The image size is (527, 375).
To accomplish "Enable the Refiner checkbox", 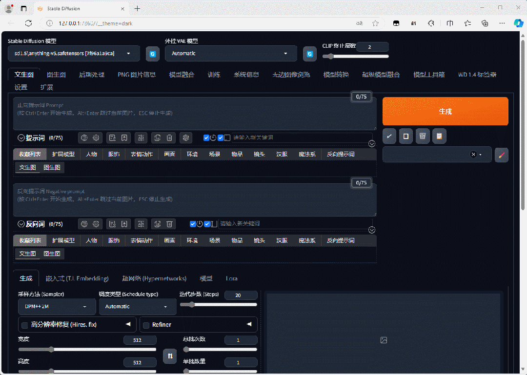I will click(x=146, y=325).
